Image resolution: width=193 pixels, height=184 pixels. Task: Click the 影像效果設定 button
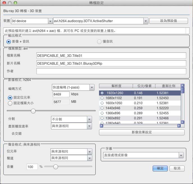click(x=142, y=132)
